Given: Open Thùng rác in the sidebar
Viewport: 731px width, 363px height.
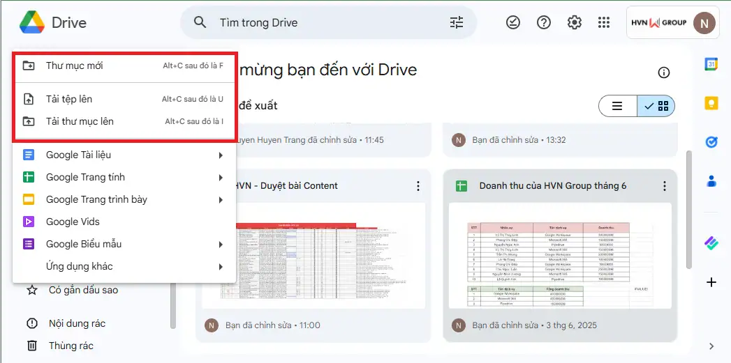Looking at the screenshot, I should [71, 346].
